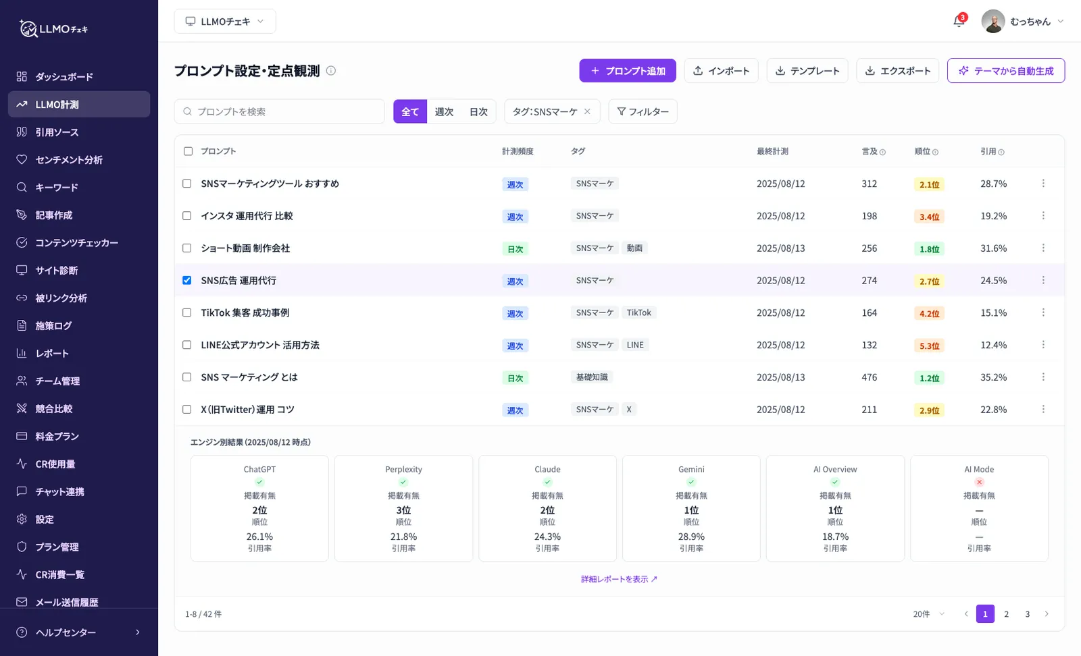Uncheck SNS広告 運用代行 row checkbox
This screenshot has width=1081, height=656.
click(187, 280)
